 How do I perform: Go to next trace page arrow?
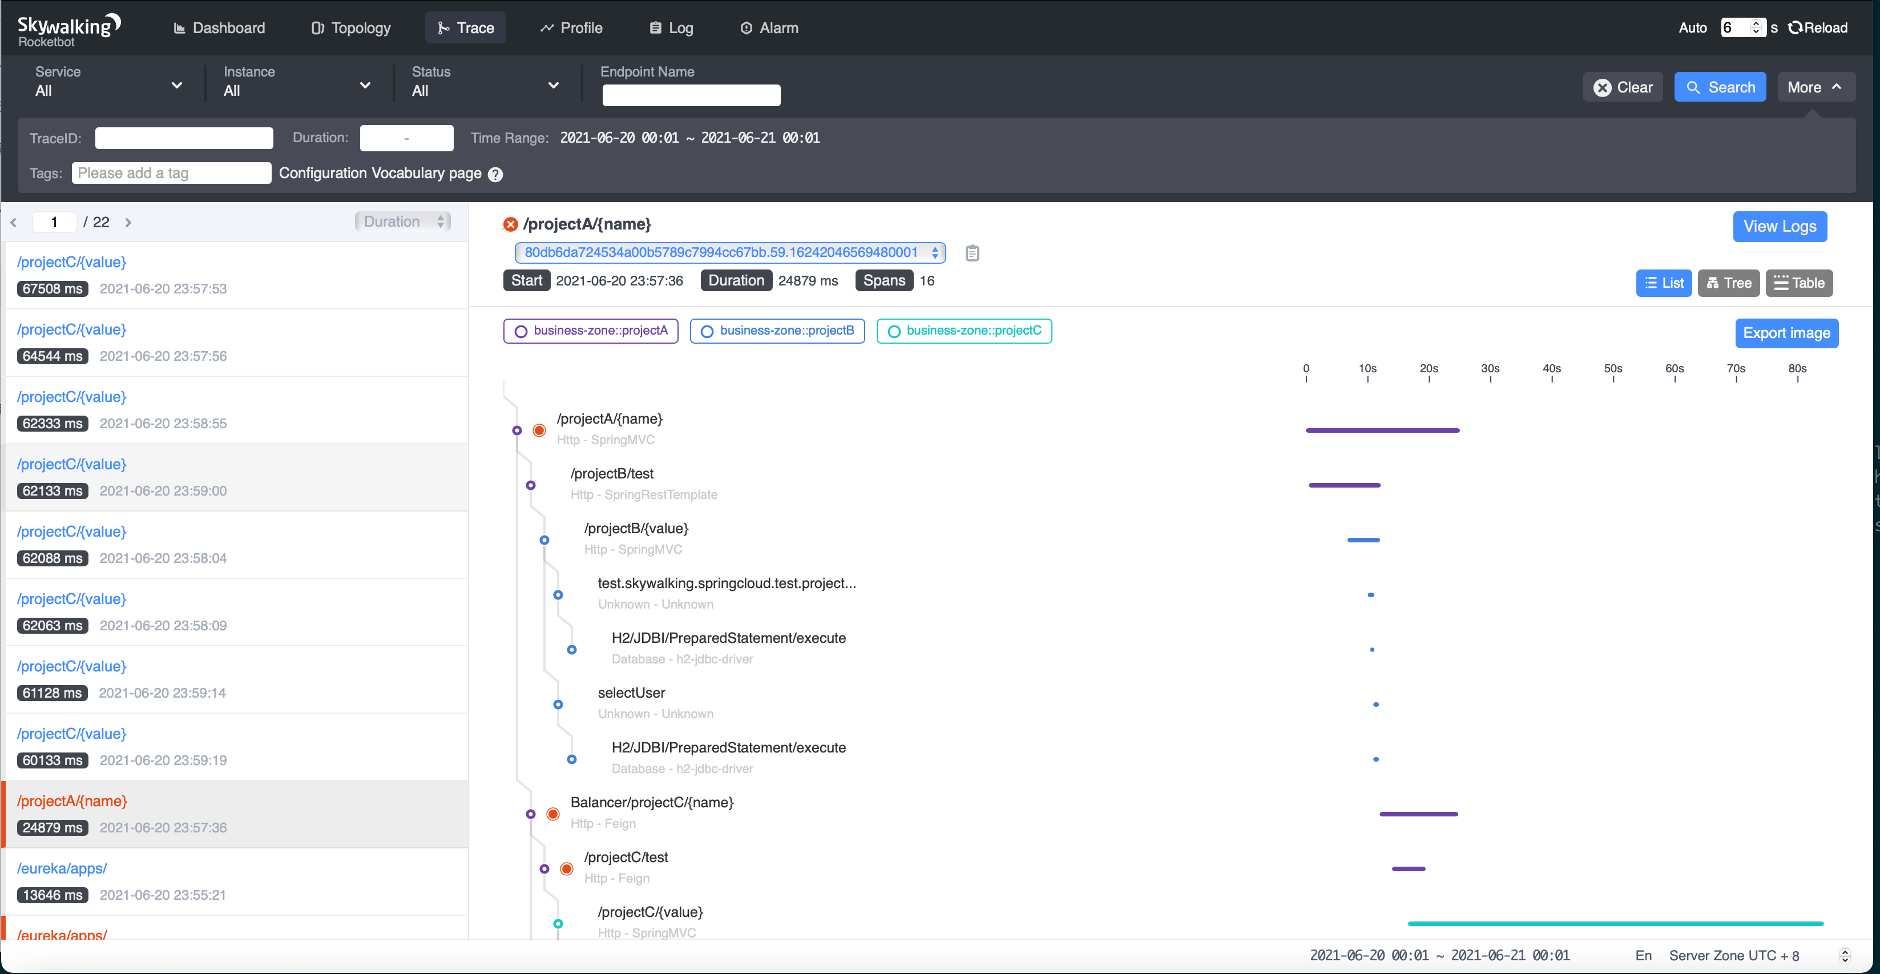tap(128, 223)
